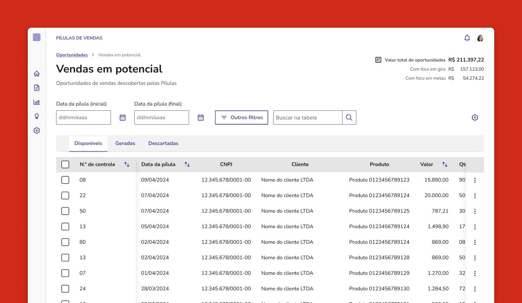
Task: Open the lightbulb insights sidebar icon
Action: point(37,116)
